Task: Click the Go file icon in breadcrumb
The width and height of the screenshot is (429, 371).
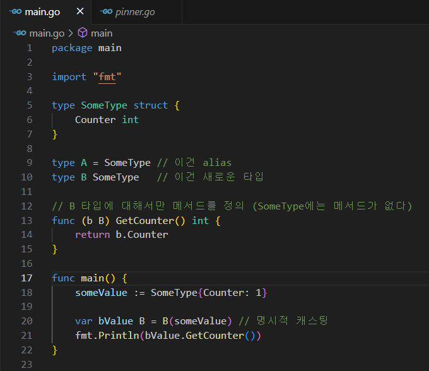Action: (20, 33)
